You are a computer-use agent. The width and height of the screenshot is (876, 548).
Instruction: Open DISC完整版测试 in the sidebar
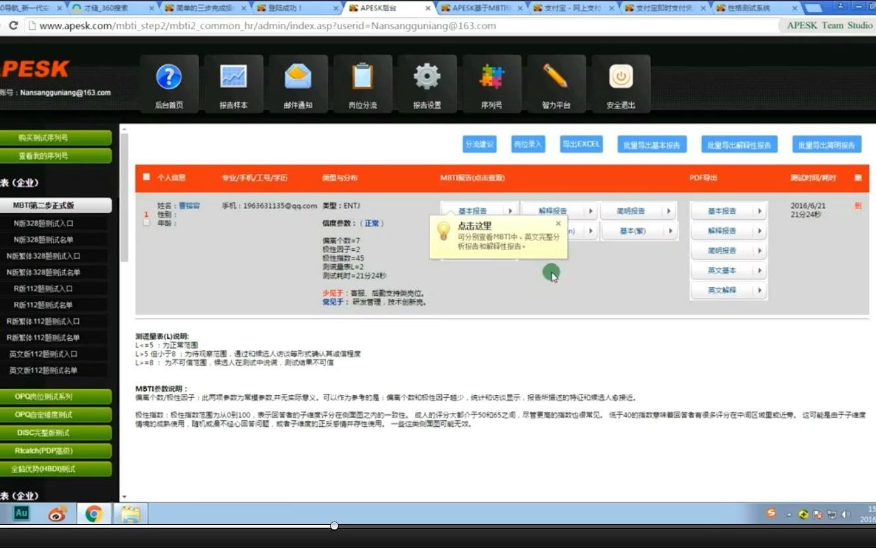point(56,433)
